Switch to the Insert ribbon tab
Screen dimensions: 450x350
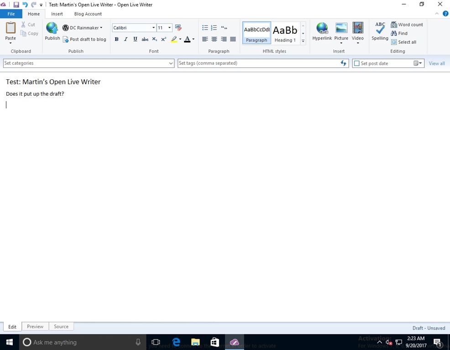57,14
